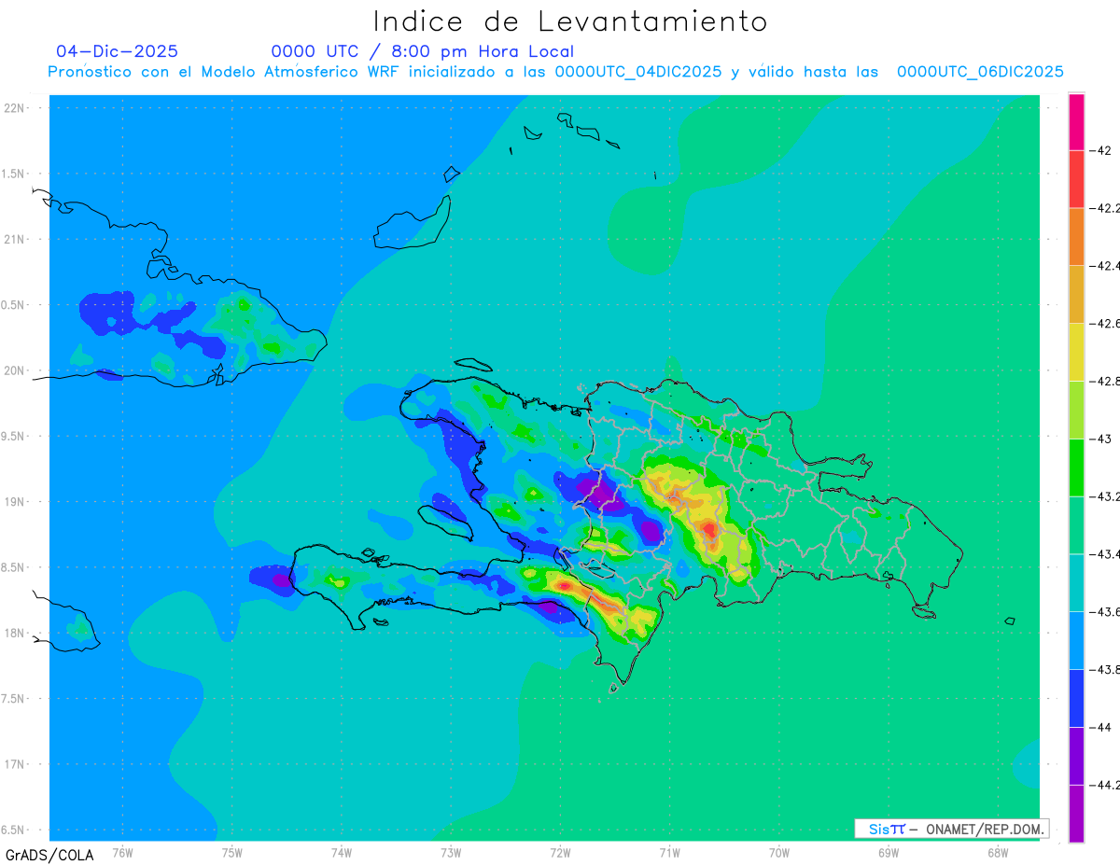Click the 'ONAMET/REP.DOM.' credit box
Image resolution: width=1120 pixels, height=865 pixels.
[x=951, y=829]
